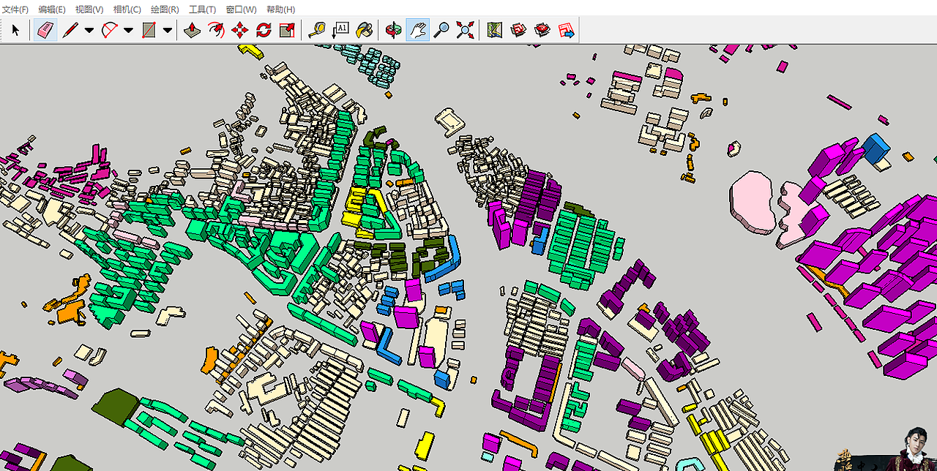Select the Move tool
The height and width of the screenshot is (471, 937).
pyautogui.click(x=239, y=30)
